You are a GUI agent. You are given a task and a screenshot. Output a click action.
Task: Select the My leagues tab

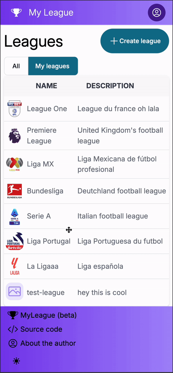click(x=53, y=66)
